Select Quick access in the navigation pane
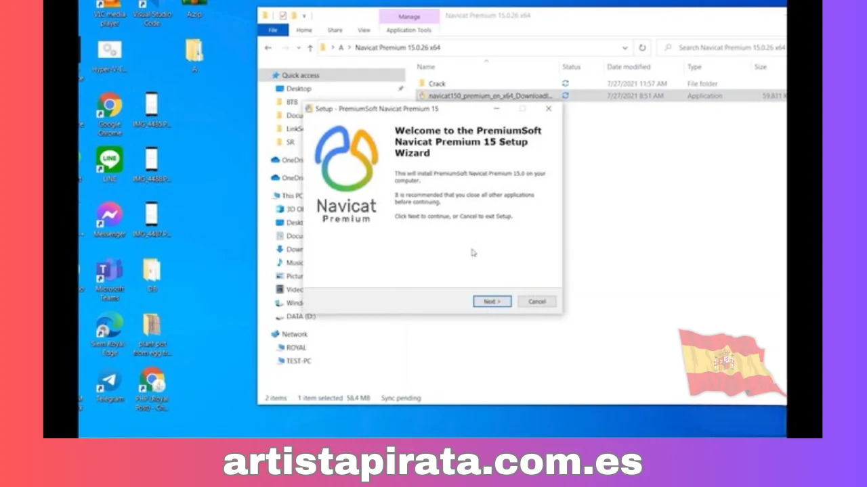 (332, 75)
